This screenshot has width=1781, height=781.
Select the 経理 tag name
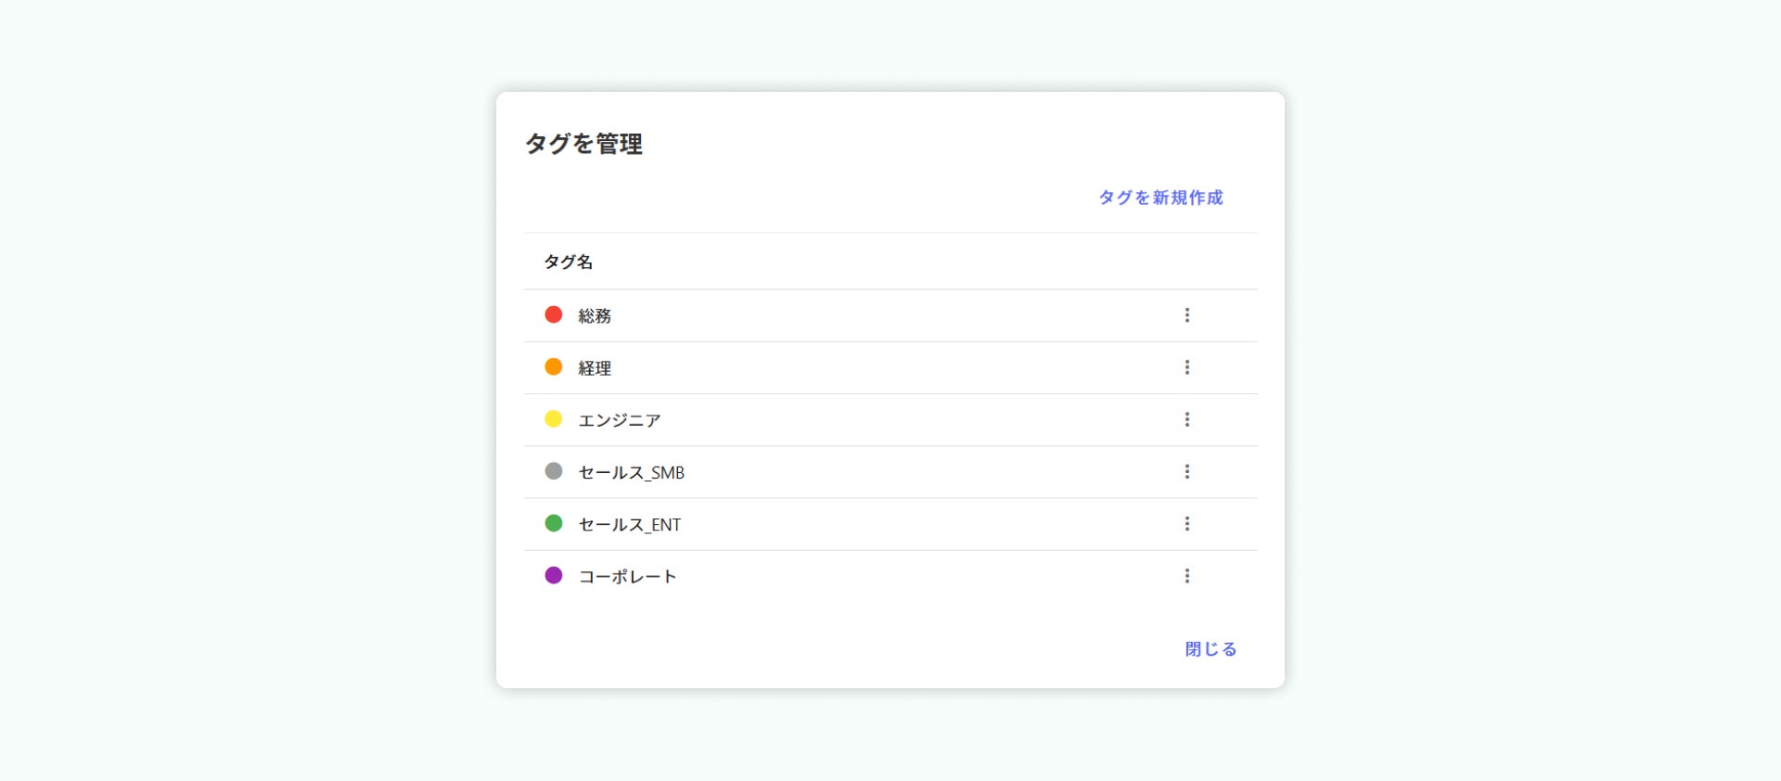coord(595,368)
